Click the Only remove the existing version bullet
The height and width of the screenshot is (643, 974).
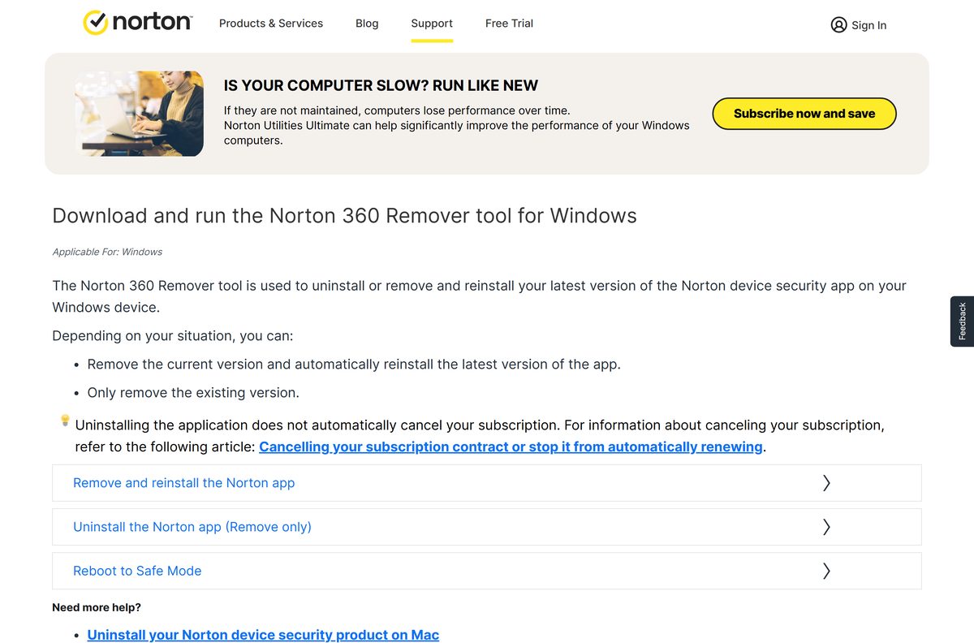pos(193,393)
